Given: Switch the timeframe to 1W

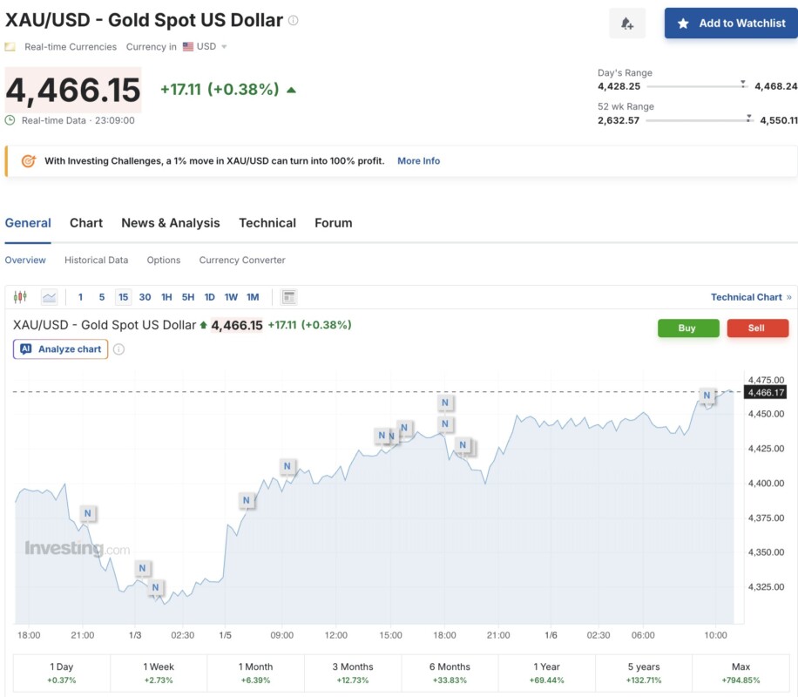Looking at the screenshot, I should [231, 297].
